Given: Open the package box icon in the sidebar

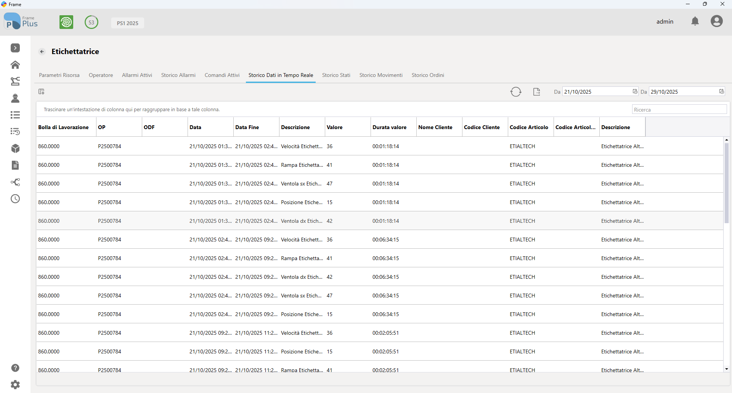Looking at the screenshot, I should pos(15,149).
